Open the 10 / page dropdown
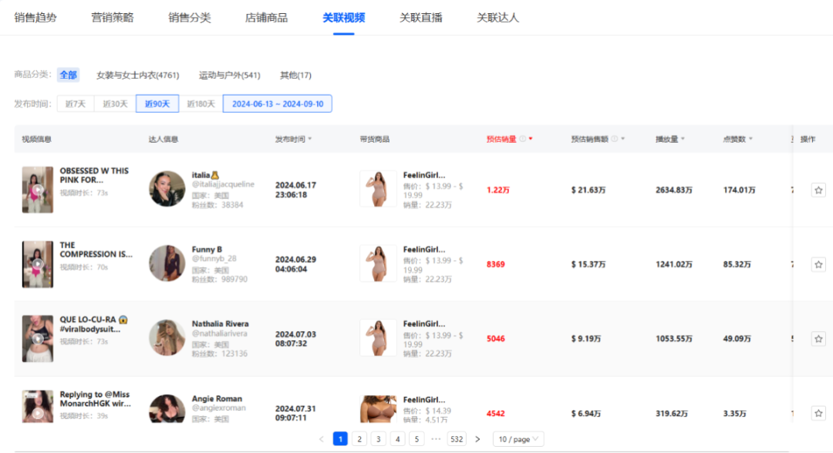This screenshot has height=453, width=833. tap(518, 438)
